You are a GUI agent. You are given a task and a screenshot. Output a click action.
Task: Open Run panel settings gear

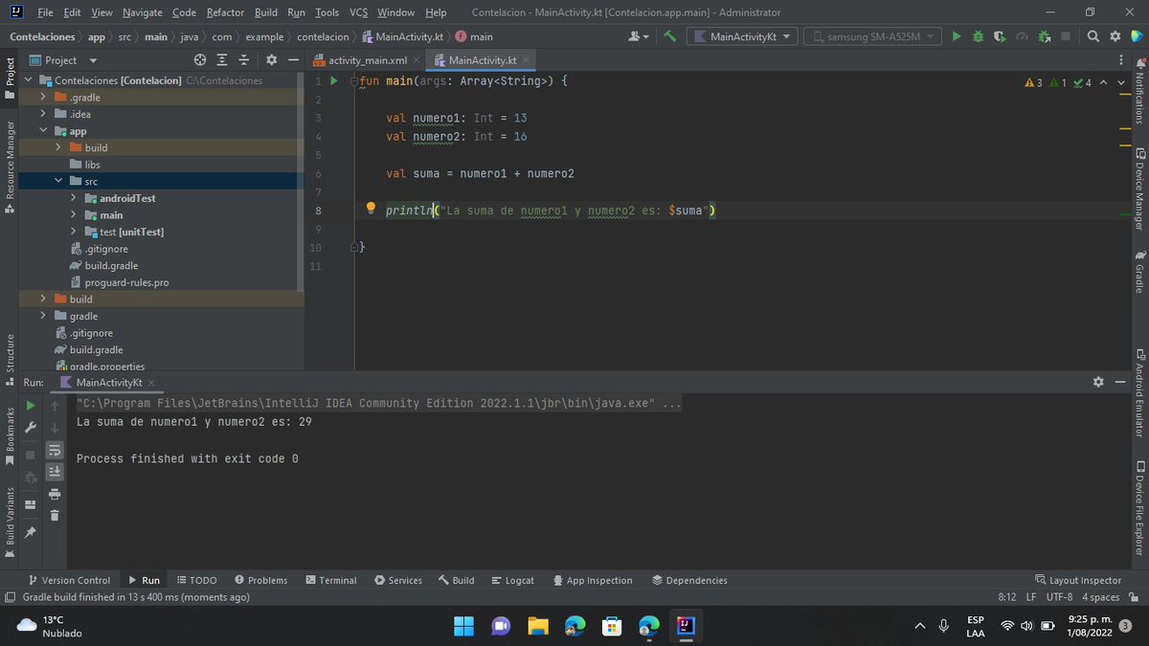tap(1098, 382)
